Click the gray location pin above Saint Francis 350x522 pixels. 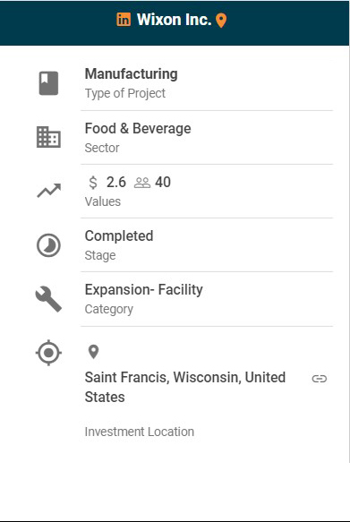93,352
